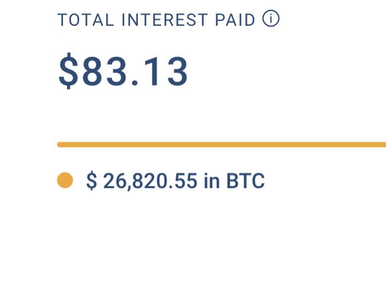Click the dollar sign before 26,820.55
386x282 pixels.
92,181
